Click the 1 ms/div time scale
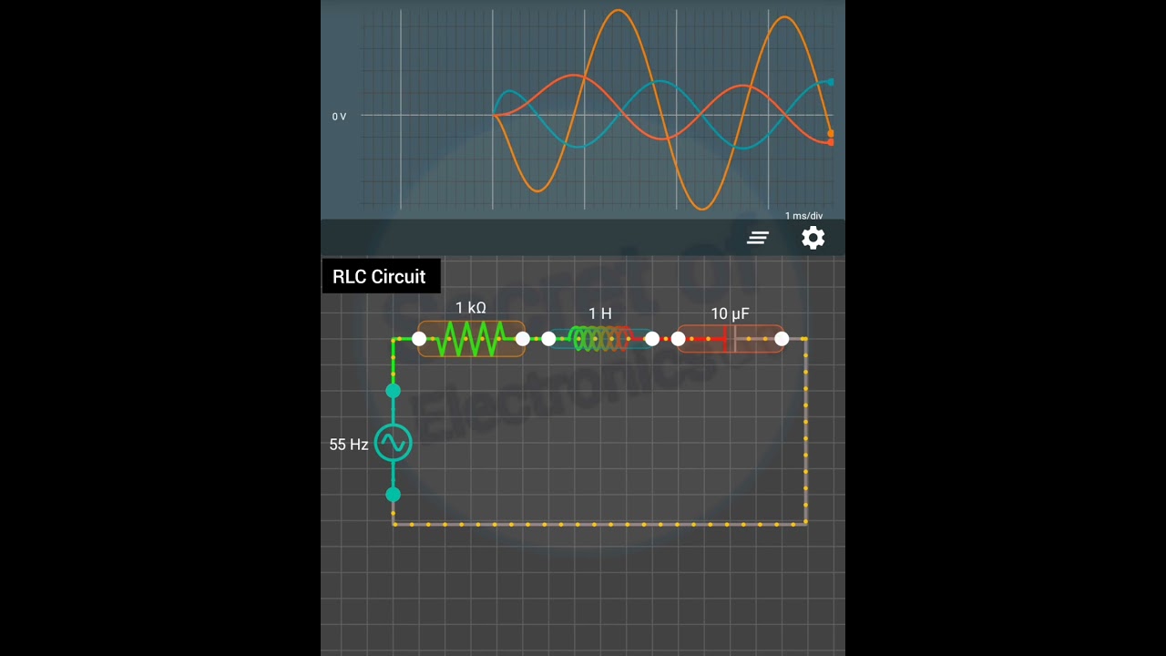This screenshot has height=656, width=1166. click(x=803, y=216)
